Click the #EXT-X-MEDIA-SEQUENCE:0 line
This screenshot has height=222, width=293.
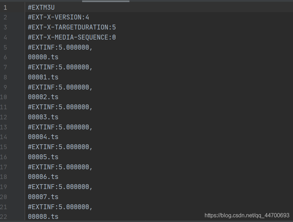point(72,37)
